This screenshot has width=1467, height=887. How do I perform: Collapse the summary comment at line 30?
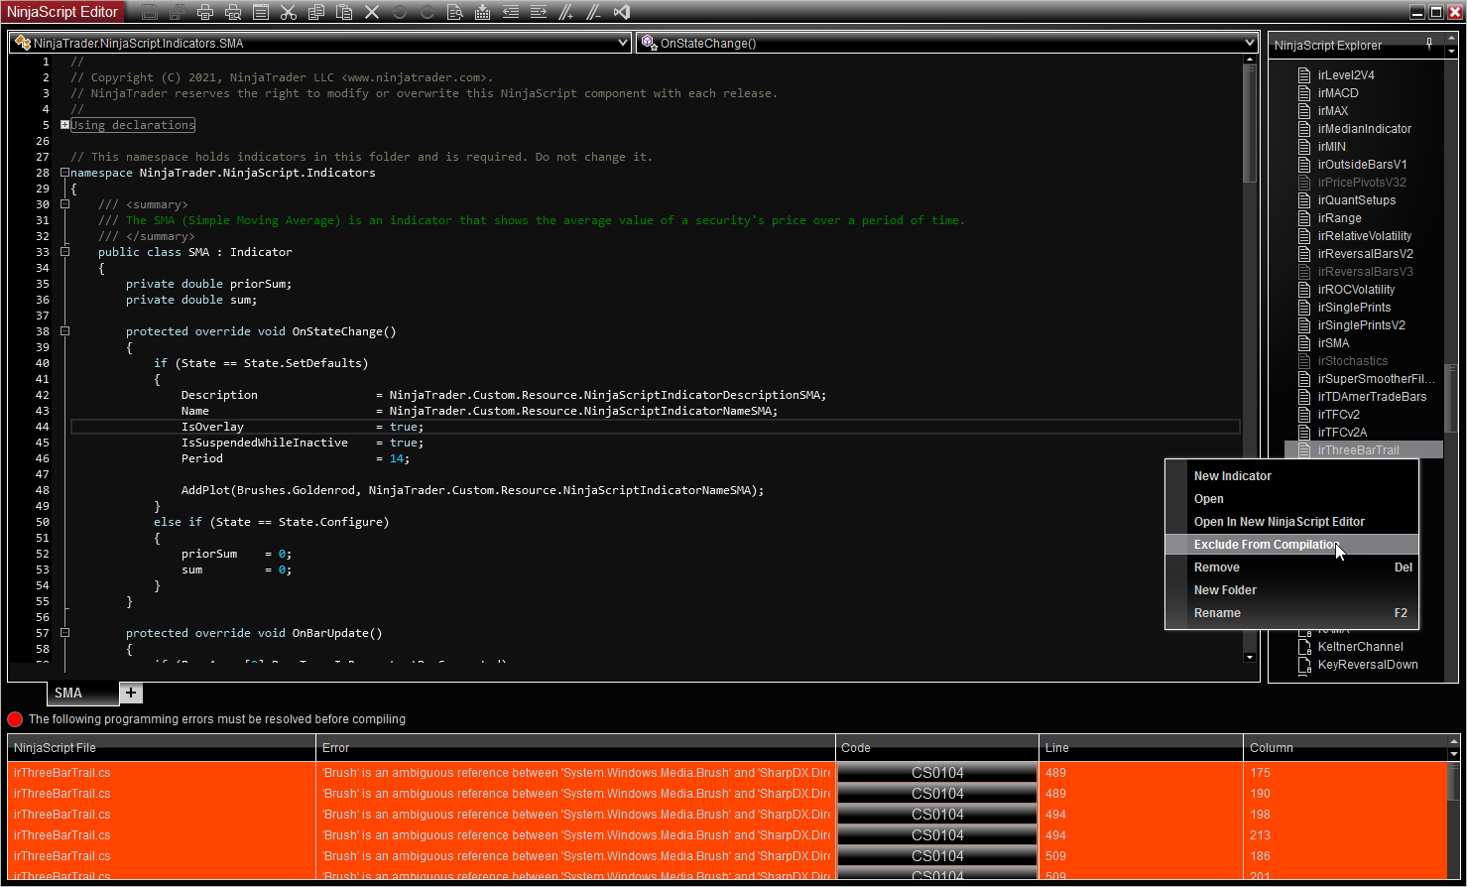[x=64, y=204]
